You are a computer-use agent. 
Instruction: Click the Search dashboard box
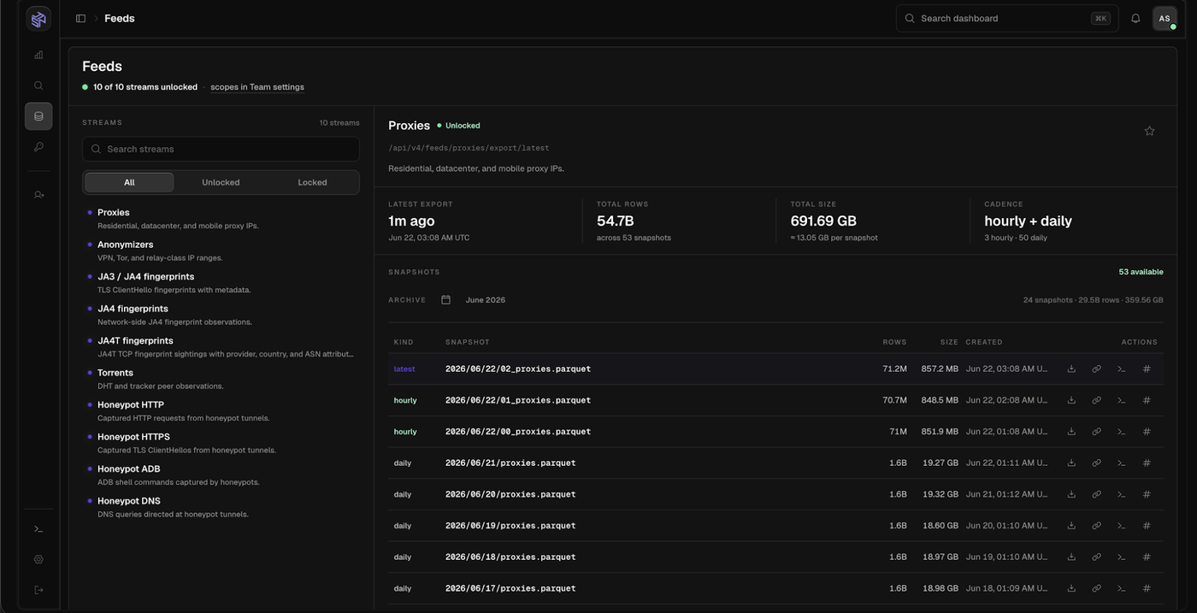click(1007, 19)
